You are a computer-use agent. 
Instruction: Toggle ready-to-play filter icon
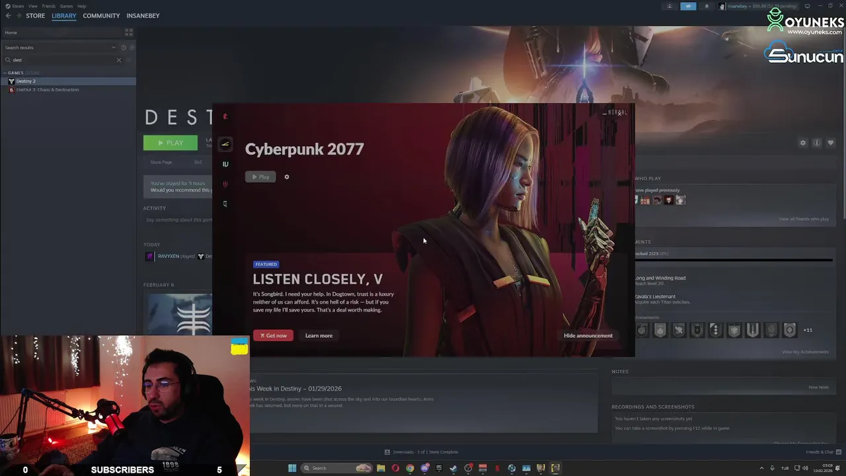click(132, 48)
